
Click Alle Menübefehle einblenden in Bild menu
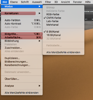pyautogui.click(x=22, y=93)
